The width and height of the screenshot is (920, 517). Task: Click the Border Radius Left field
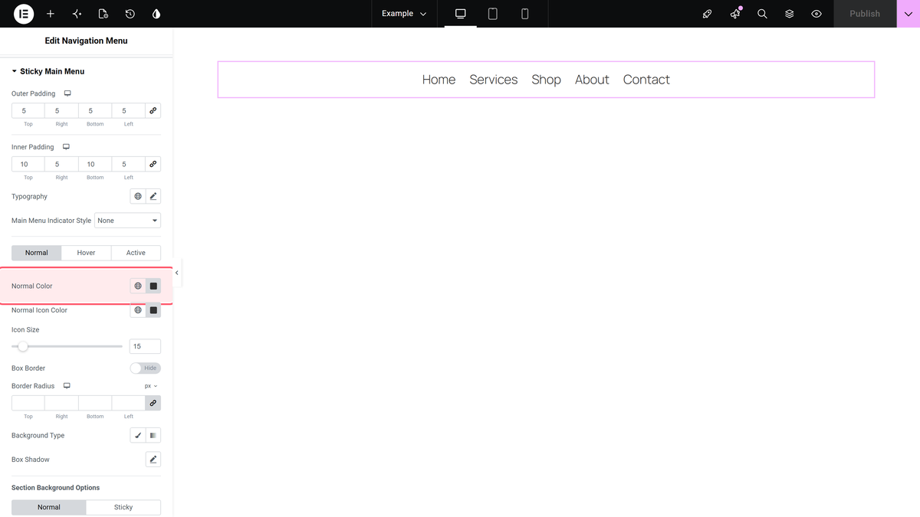point(129,403)
